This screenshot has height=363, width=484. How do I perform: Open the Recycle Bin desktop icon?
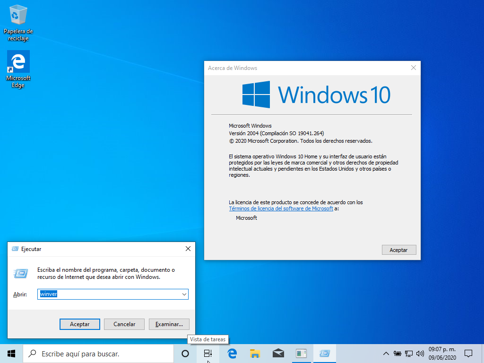tap(18, 23)
